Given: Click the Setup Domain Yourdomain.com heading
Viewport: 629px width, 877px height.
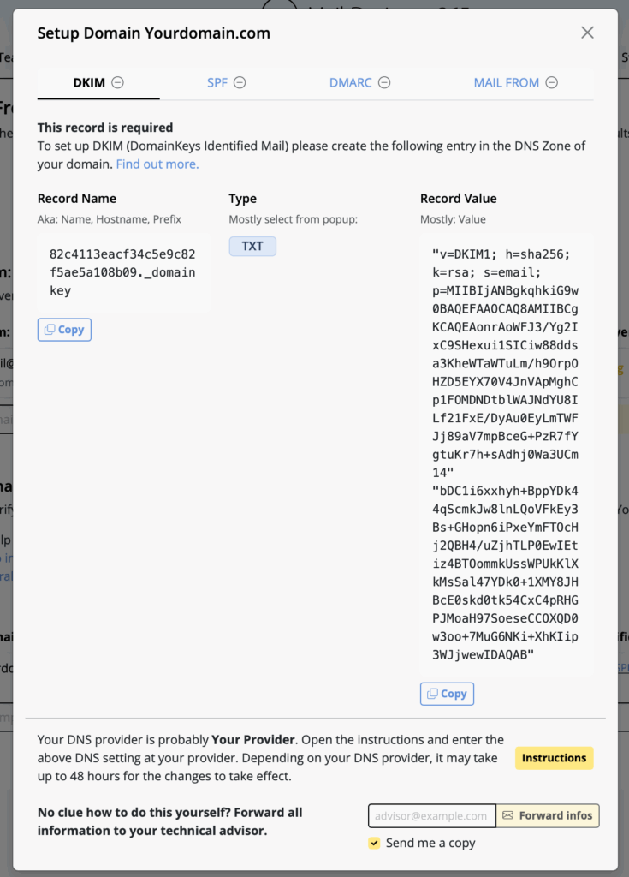Looking at the screenshot, I should (x=154, y=33).
